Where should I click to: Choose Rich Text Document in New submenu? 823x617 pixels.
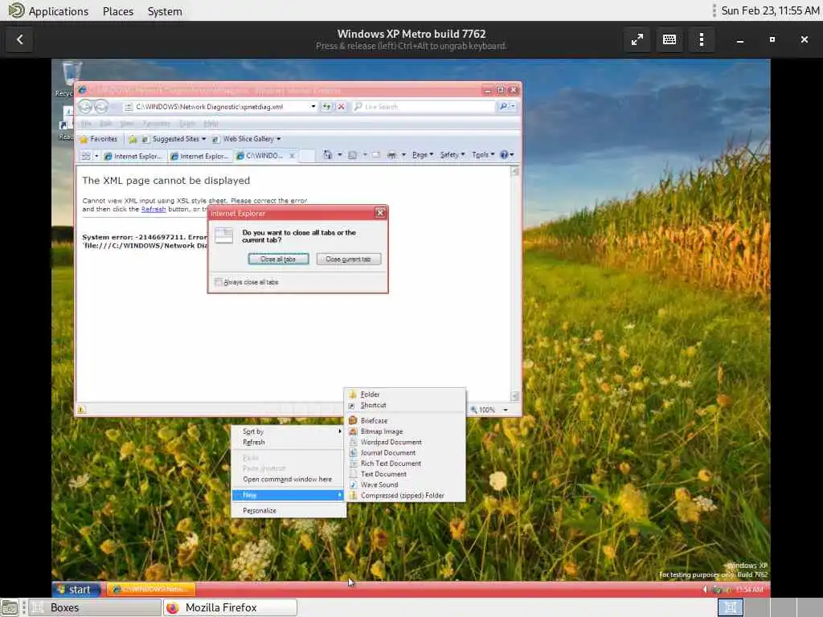[405, 464]
